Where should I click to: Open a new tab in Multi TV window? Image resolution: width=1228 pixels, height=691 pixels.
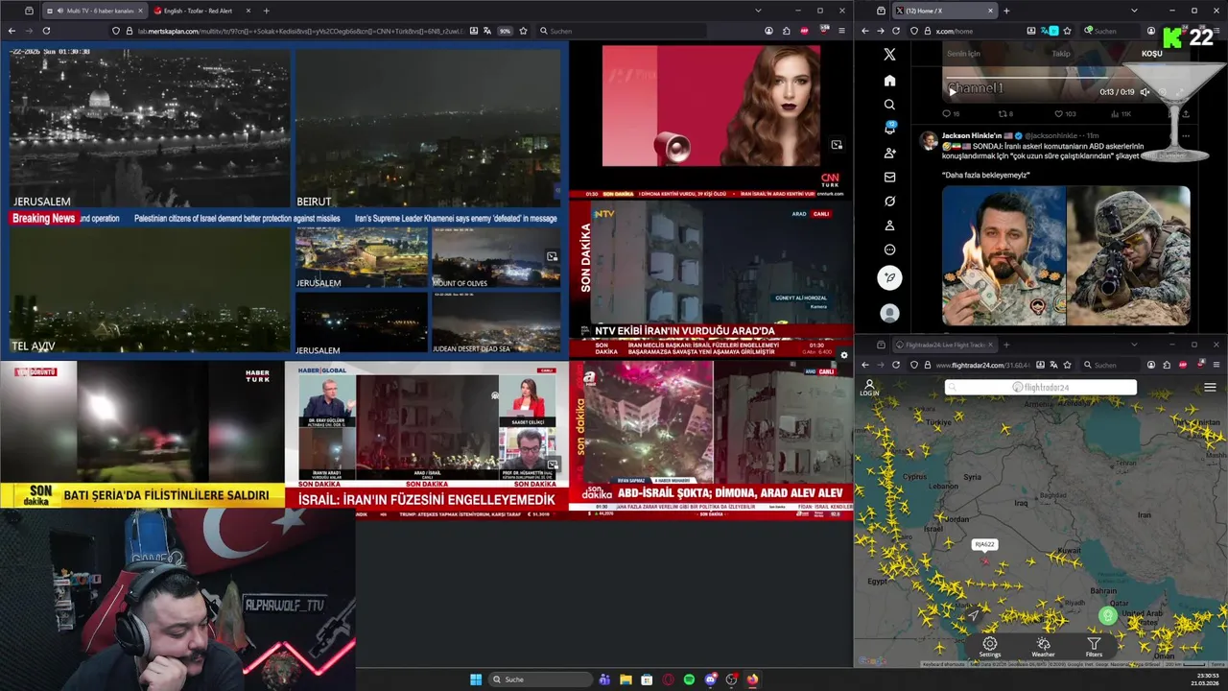[x=266, y=11]
